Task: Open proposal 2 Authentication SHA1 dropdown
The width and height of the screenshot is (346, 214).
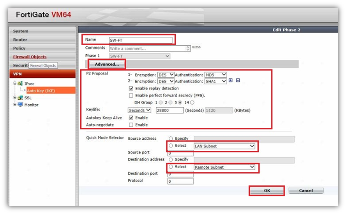Action: coord(215,81)
